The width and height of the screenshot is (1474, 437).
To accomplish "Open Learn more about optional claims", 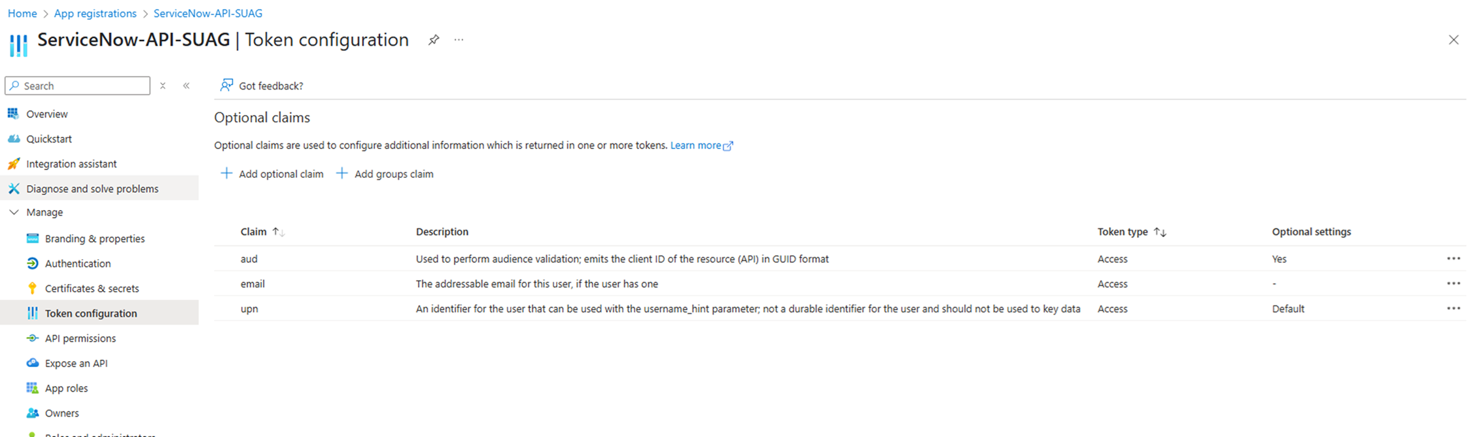I will 696,145.
